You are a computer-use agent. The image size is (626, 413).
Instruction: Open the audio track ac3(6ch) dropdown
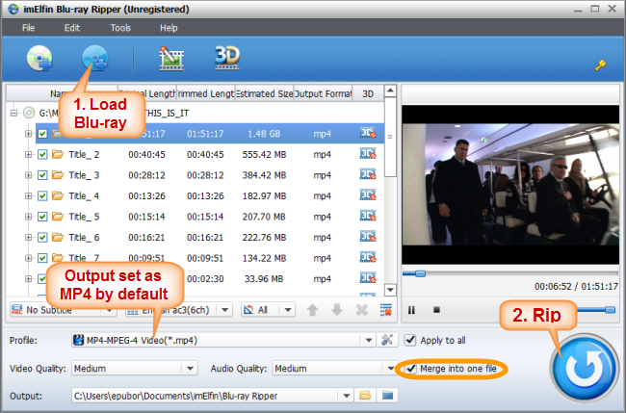pyautogui.click(x=224, y=310)
